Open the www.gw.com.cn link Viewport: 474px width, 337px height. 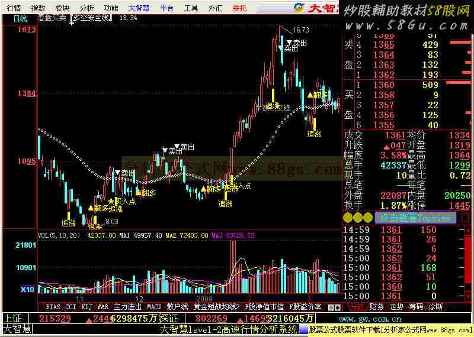click(370, 319)
